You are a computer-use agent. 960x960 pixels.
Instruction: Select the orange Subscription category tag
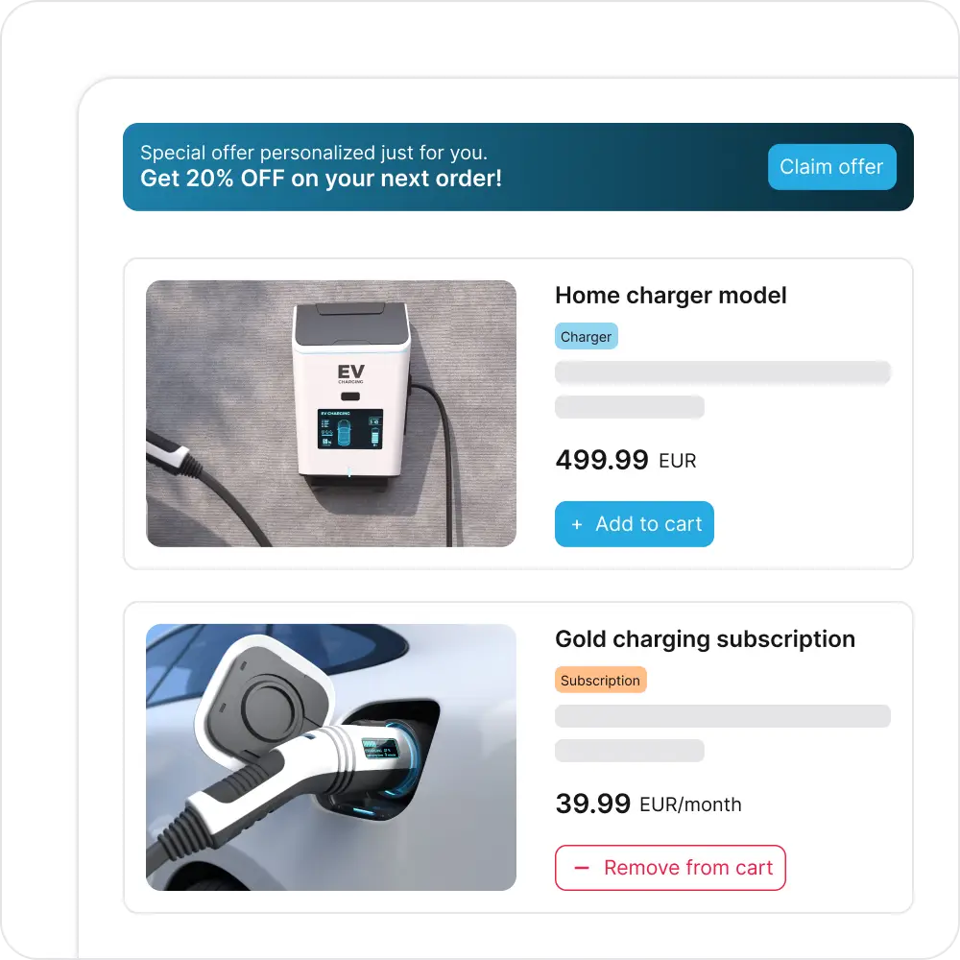click(601, 680)
